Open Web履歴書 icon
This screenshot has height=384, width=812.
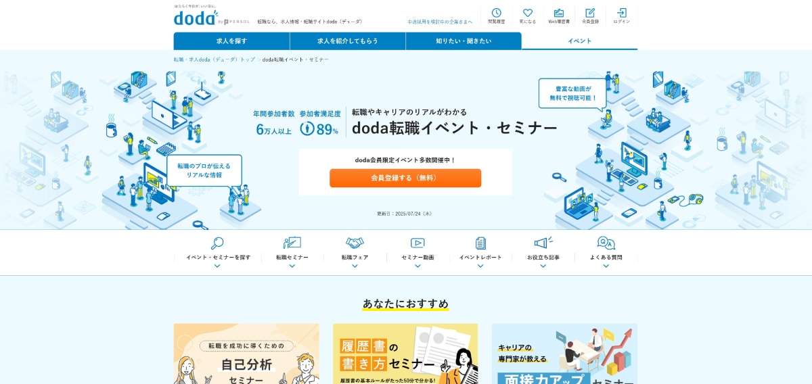(x=559, y=13)
